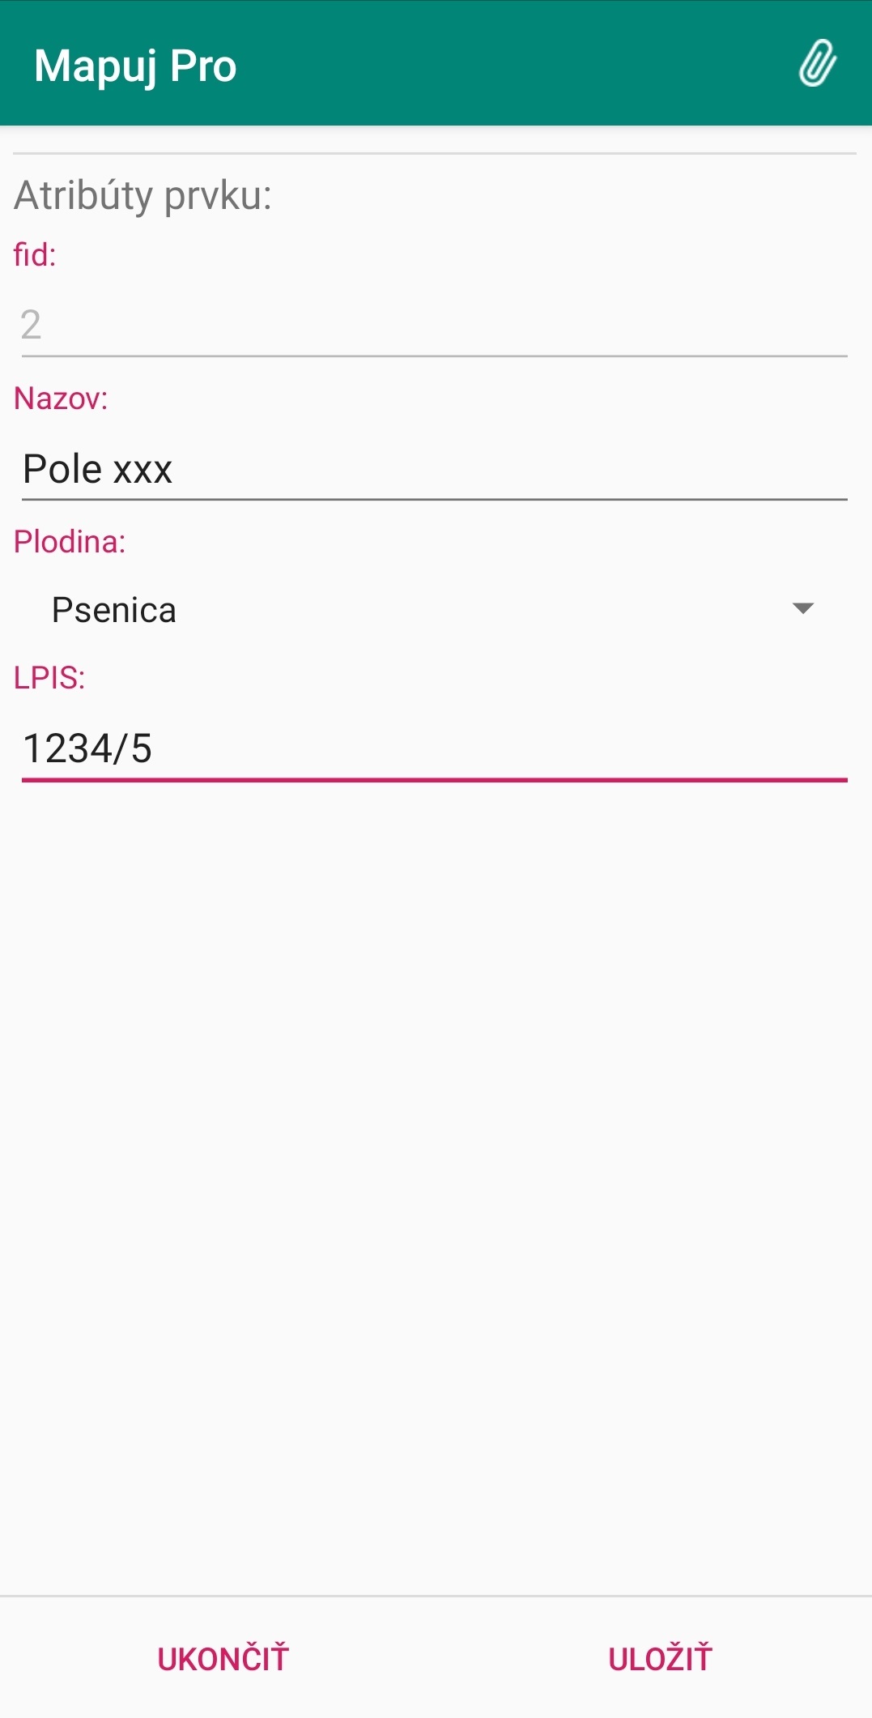Image resolution: width=872 pixels, height=1718 pixels.
Task: Tap the UKONČIŤ button
Action: (223, 1658)
